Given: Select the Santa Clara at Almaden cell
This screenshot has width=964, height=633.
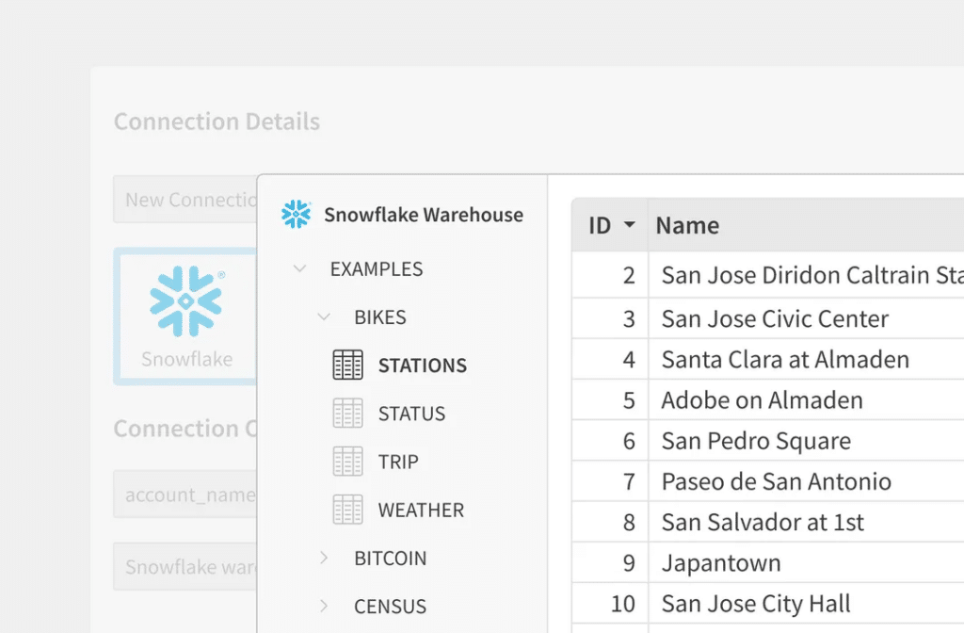Looking at the screenshot, I should pyautogui.click(x=806, y=359).
